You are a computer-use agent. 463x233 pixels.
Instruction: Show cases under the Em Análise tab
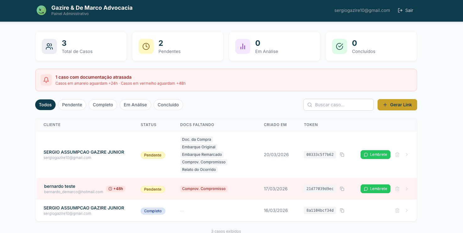tap(135, 105)
